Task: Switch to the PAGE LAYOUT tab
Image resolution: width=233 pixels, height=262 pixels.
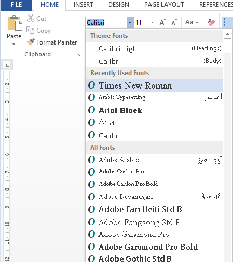Action: [164, 5]
